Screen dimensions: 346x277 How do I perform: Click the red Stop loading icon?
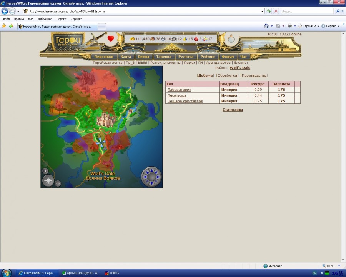(276, 11)
